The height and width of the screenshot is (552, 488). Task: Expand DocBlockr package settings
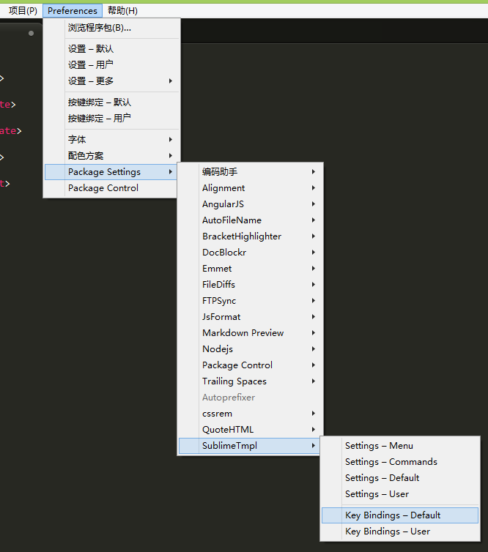pyautogui.click(x=250, y=253)
